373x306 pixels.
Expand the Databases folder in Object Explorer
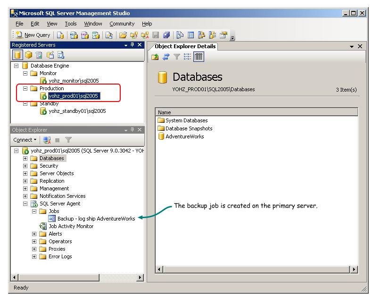pos(25,158)
